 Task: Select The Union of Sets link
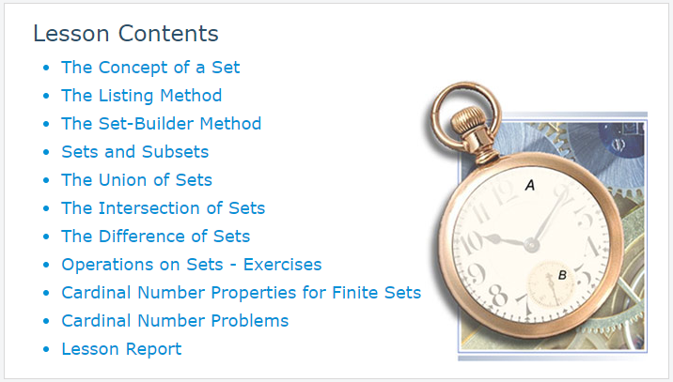coord(136,180)
